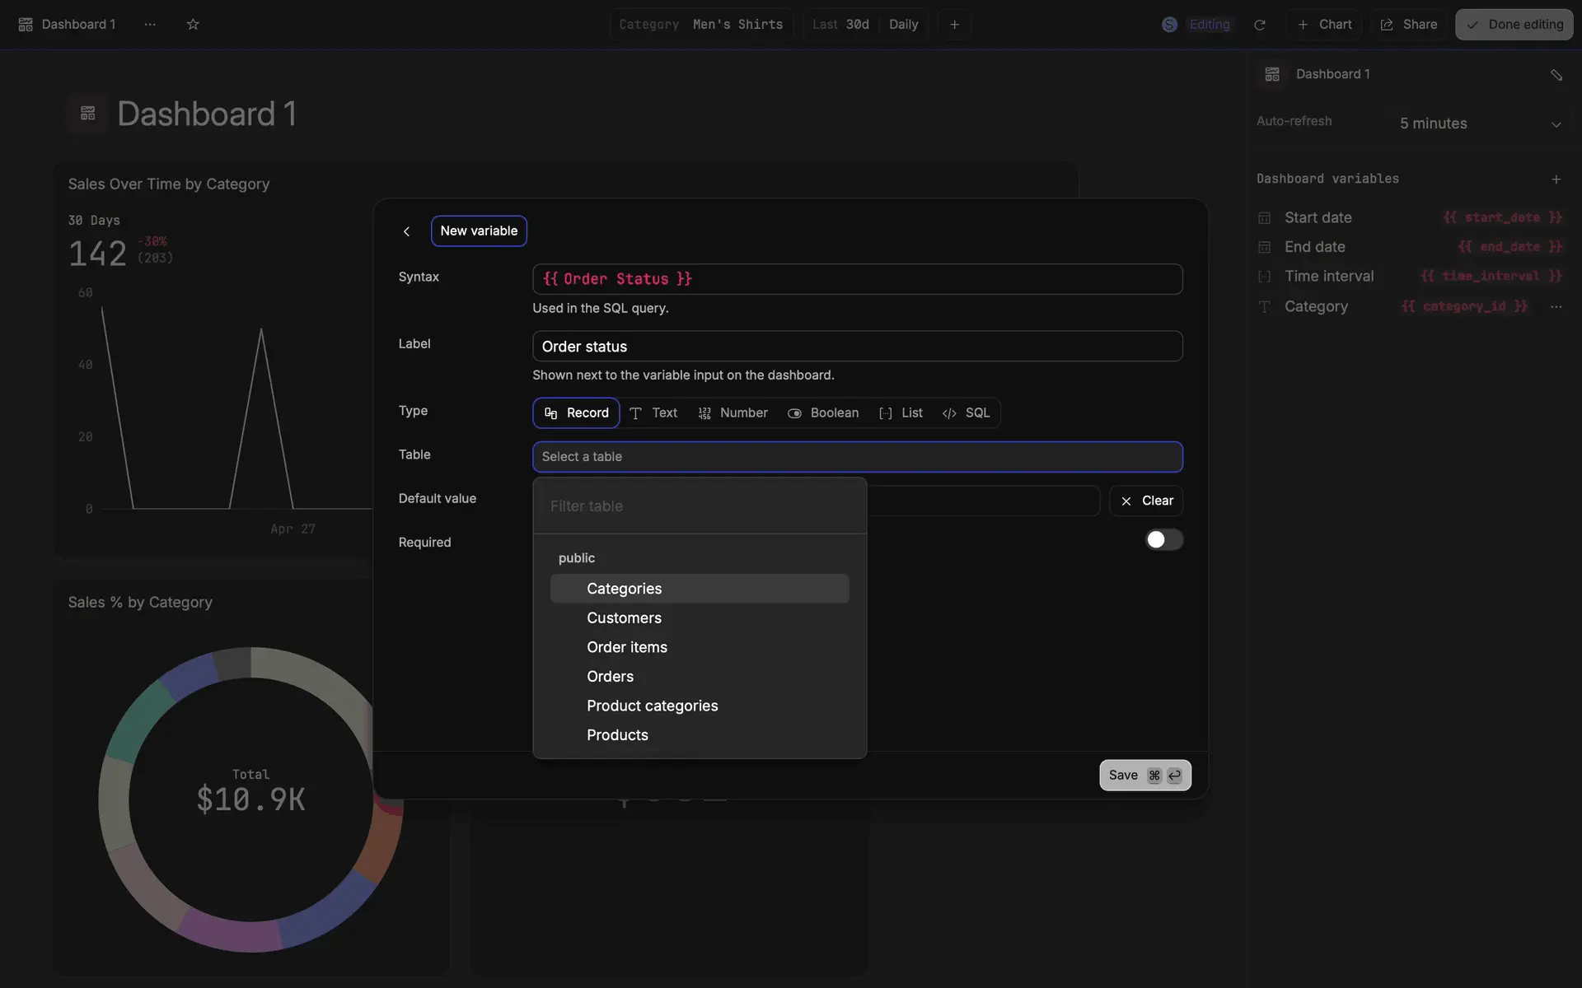The width and height of the screenshot is (1582, 988).
Task: Toggle the Required switch on
Action: 1163,539
